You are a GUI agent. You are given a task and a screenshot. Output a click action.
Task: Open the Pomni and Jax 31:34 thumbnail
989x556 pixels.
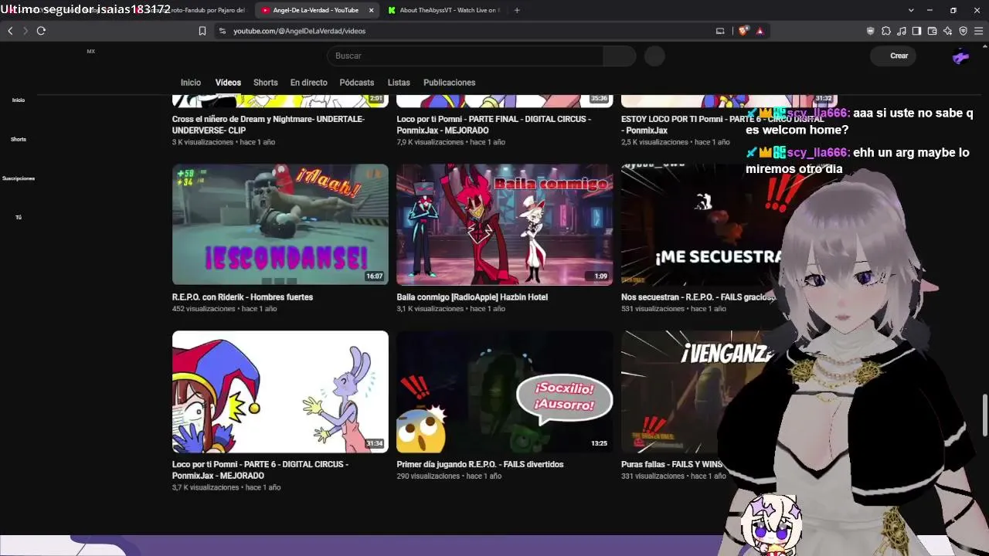click(280, 392)
